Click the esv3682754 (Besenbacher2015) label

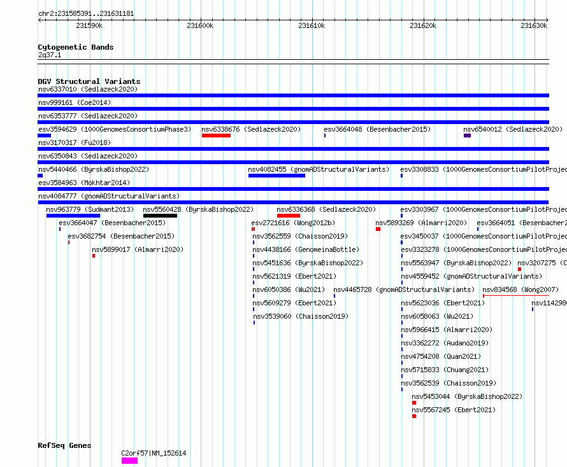[x=121, y=236]
